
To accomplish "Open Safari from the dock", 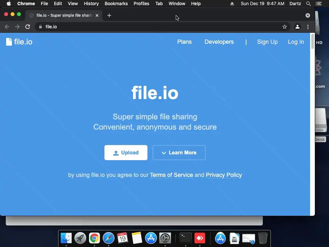I will tap(109, 238).
